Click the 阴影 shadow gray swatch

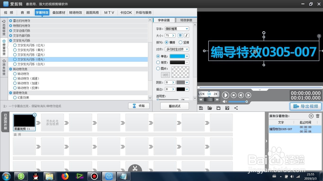click(x=181, y=82)
